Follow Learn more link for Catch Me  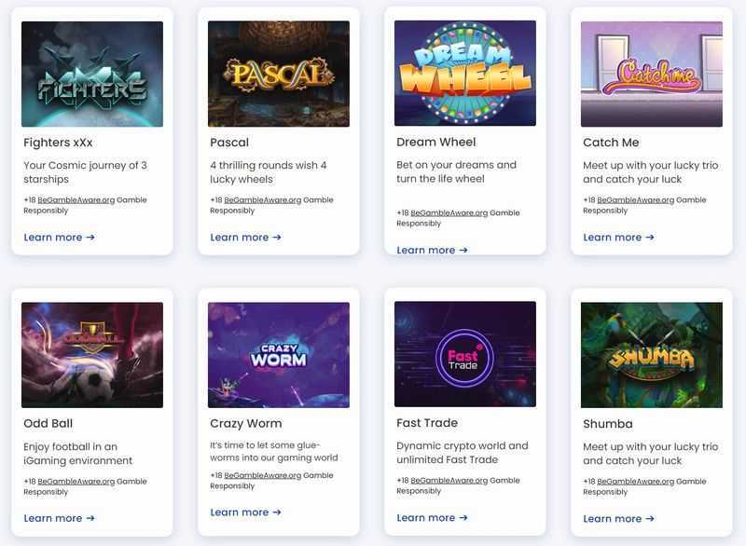[619, 237]
